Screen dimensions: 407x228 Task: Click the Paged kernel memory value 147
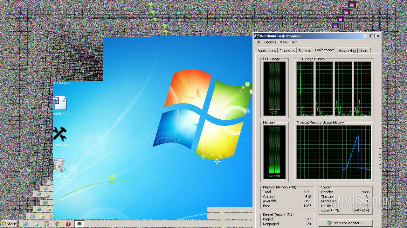pyautogui.click(x=308, y=219)
